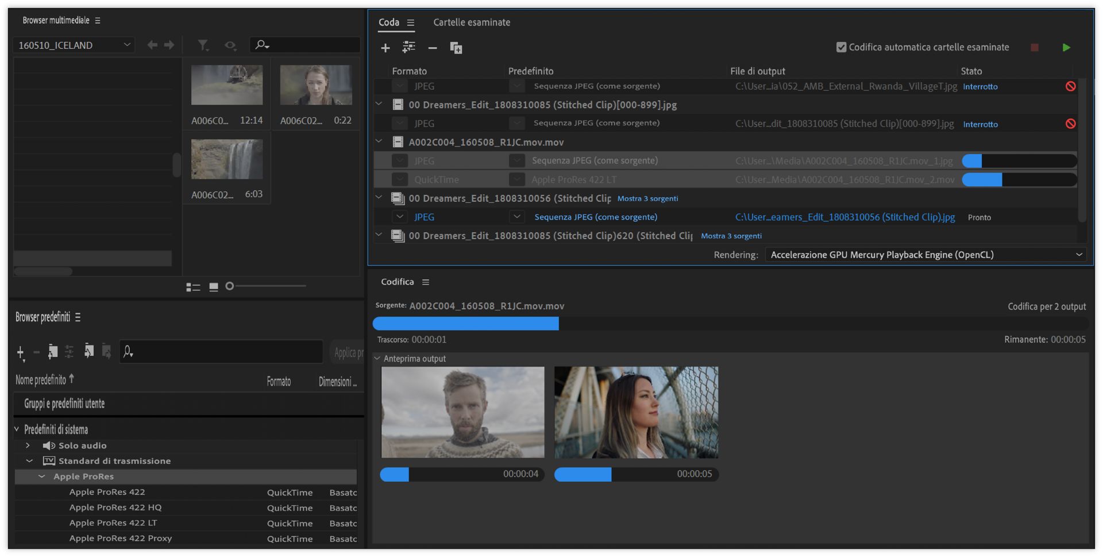The height and width of the screenshot is (557, 1103).
Task: Start the queue with the green play button
Action: coord(1066,48)
